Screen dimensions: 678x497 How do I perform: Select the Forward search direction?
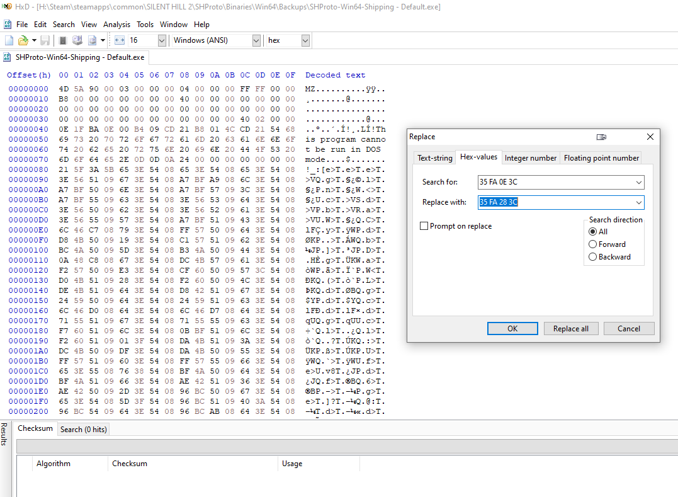coord(593,244)
